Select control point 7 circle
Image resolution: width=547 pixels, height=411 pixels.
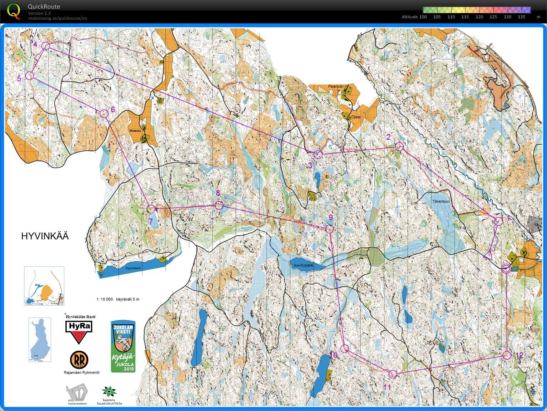pyautogui.click(x=151, y=209)
